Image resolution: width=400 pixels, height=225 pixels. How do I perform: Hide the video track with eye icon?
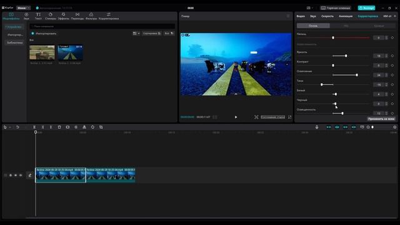click(16, 175)
